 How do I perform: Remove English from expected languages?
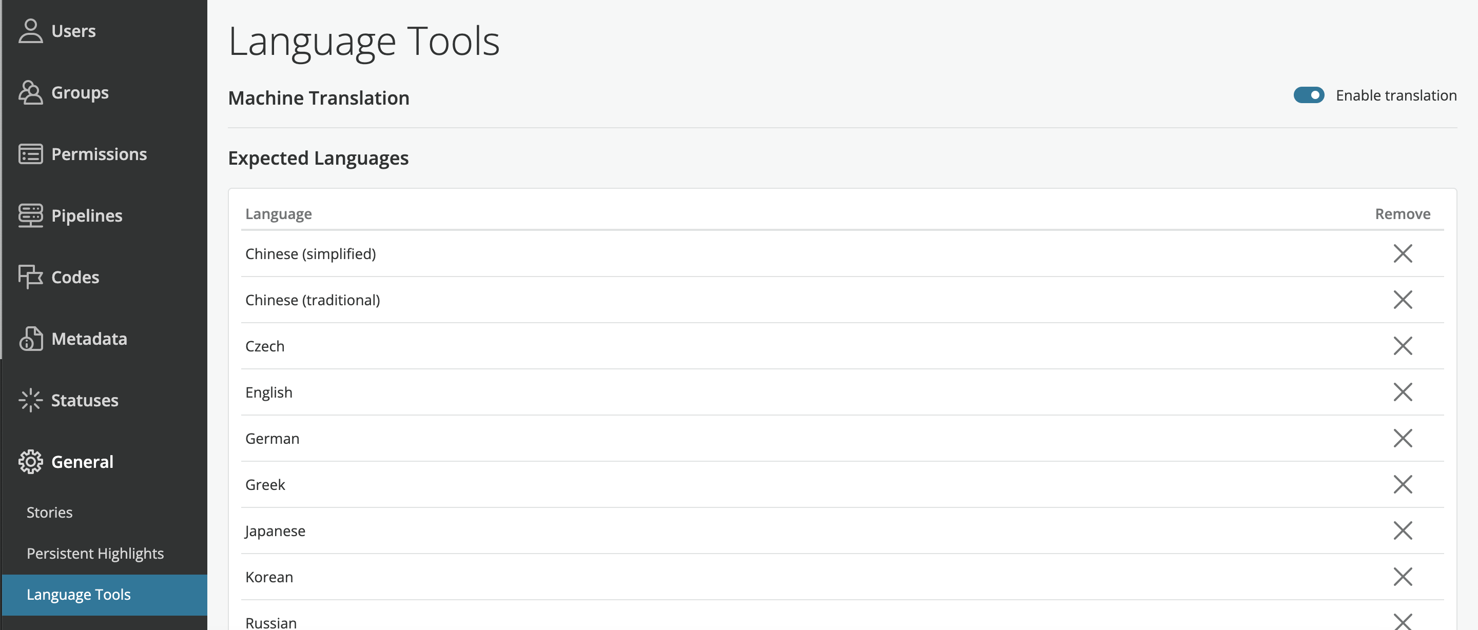(x=1403, y=392)
